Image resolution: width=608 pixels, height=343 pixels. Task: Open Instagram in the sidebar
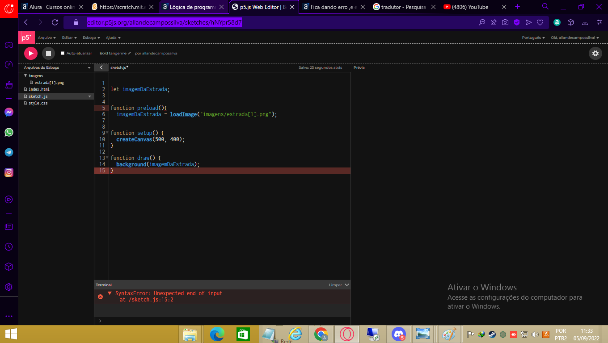pos(9,172)
